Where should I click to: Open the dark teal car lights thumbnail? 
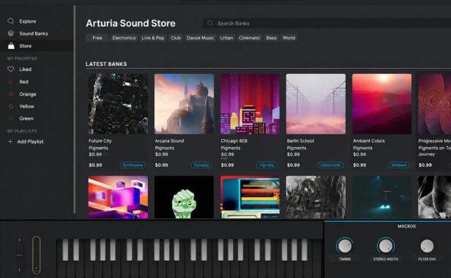(x=381, y=198)
